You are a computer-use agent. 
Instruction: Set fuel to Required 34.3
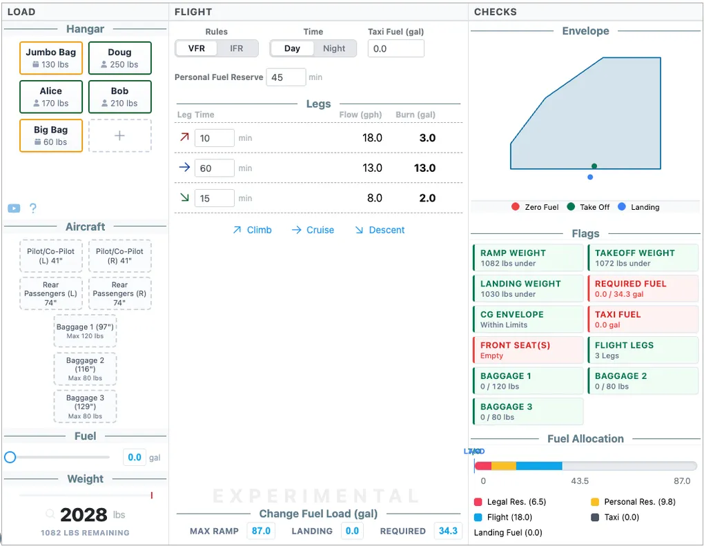coord(448,531)
